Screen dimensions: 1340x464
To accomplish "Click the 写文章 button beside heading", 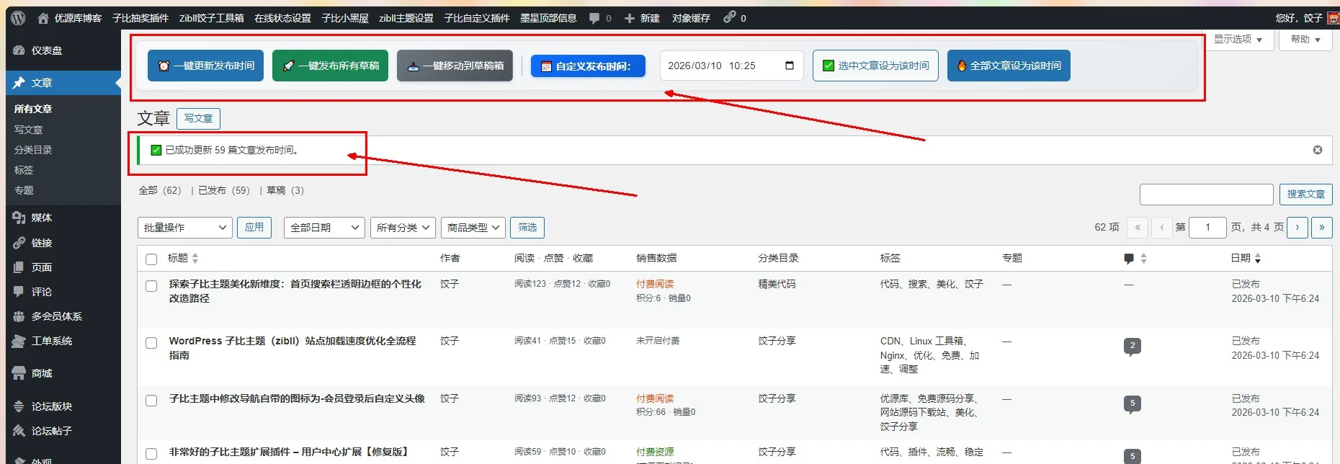I will (x=198, y=118).
